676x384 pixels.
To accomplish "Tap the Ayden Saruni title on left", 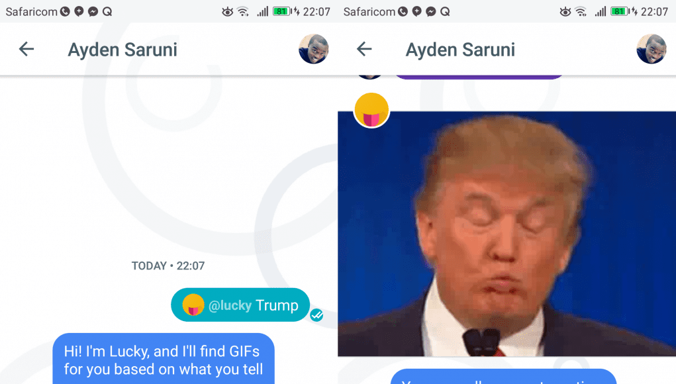I will [122, 50].
